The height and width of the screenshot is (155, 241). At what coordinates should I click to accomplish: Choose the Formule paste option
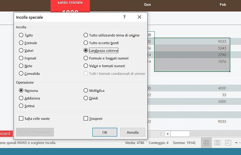point(21,43)
